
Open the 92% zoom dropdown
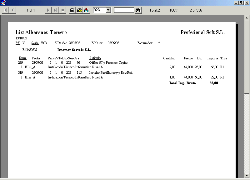[x=108, y=10]
